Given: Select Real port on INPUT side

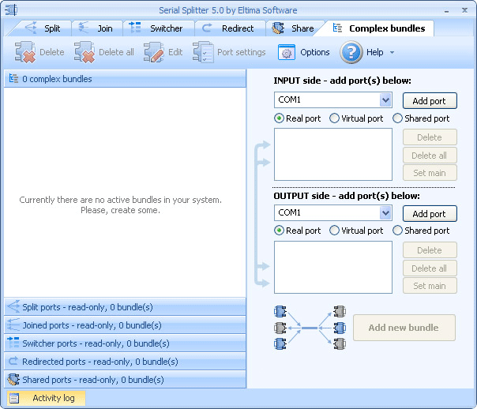Looking at the screenshot, I should (x=279, y=118).
